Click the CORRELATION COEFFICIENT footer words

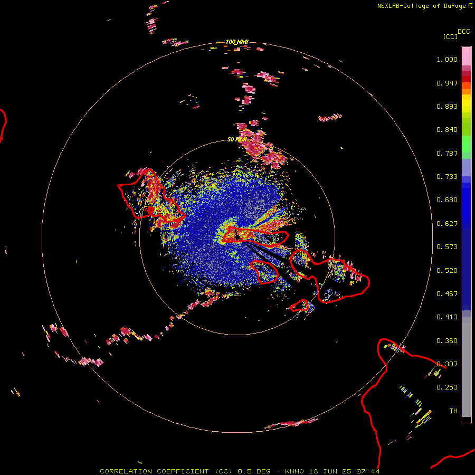154,471
